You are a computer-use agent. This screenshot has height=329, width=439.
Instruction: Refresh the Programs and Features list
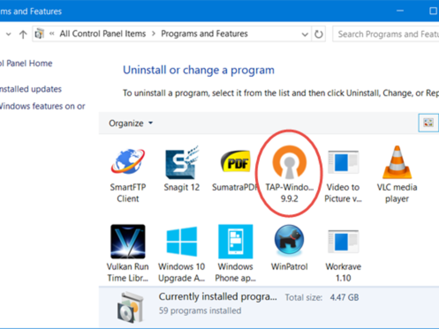click(x=319, y=34)
